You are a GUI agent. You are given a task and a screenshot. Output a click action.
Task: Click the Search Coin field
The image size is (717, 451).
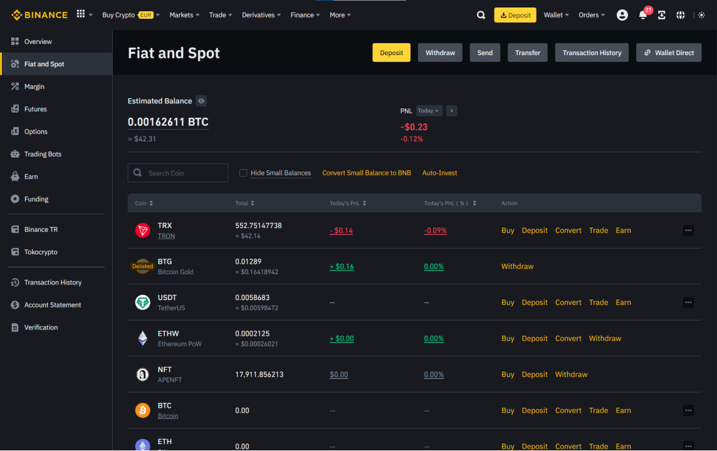(178, 173)
